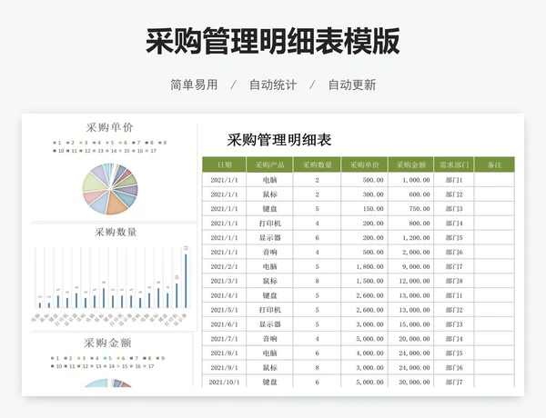This screenshot has width=546, height=418.
Task: Select amount cell 600.00
Action: (x=411, y=194)
